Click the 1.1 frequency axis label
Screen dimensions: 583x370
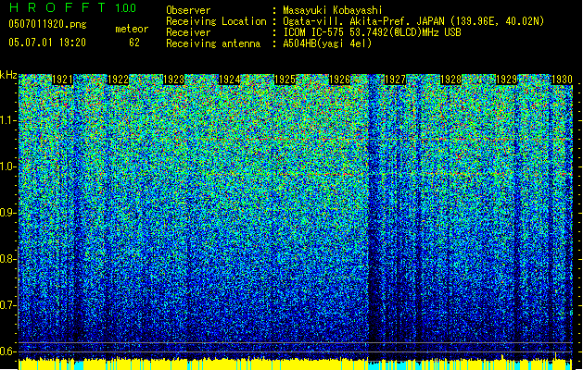pyautogui.click(x=8, y=120)
